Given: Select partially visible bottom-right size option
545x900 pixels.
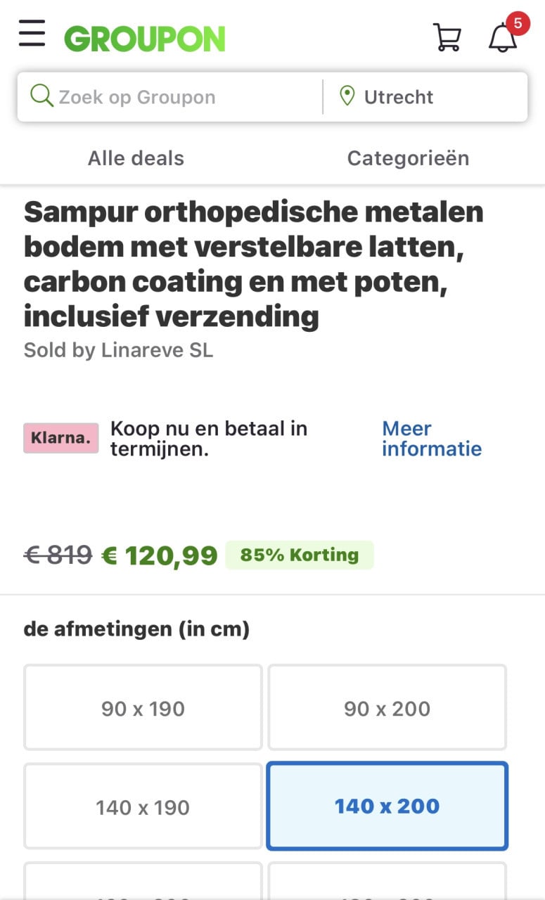Looking at the screenshot, I should tap(387, 881).
